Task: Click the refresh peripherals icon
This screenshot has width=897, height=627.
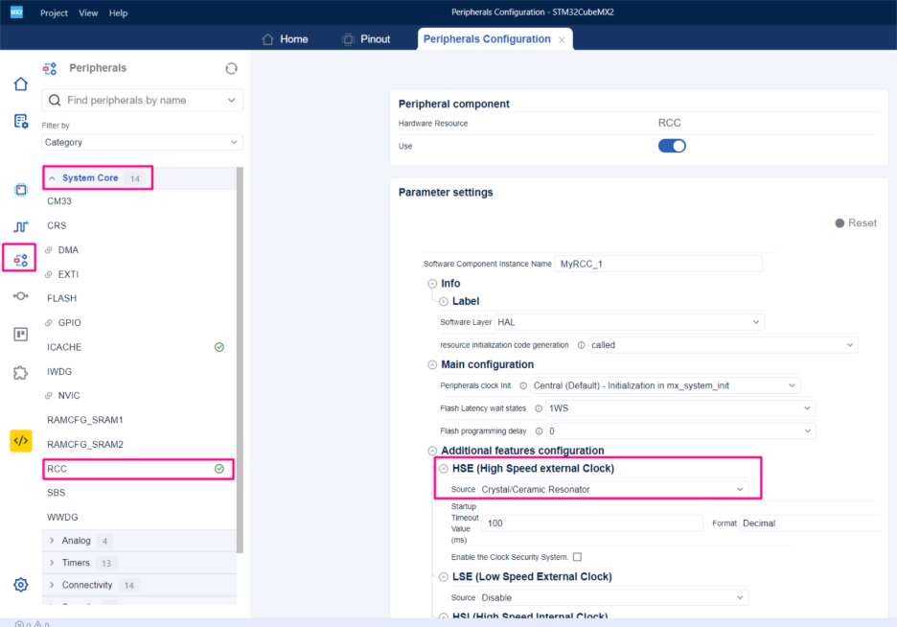Action: [231, 69]
